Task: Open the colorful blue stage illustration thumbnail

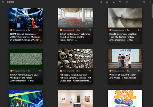Action: (26, 98)
